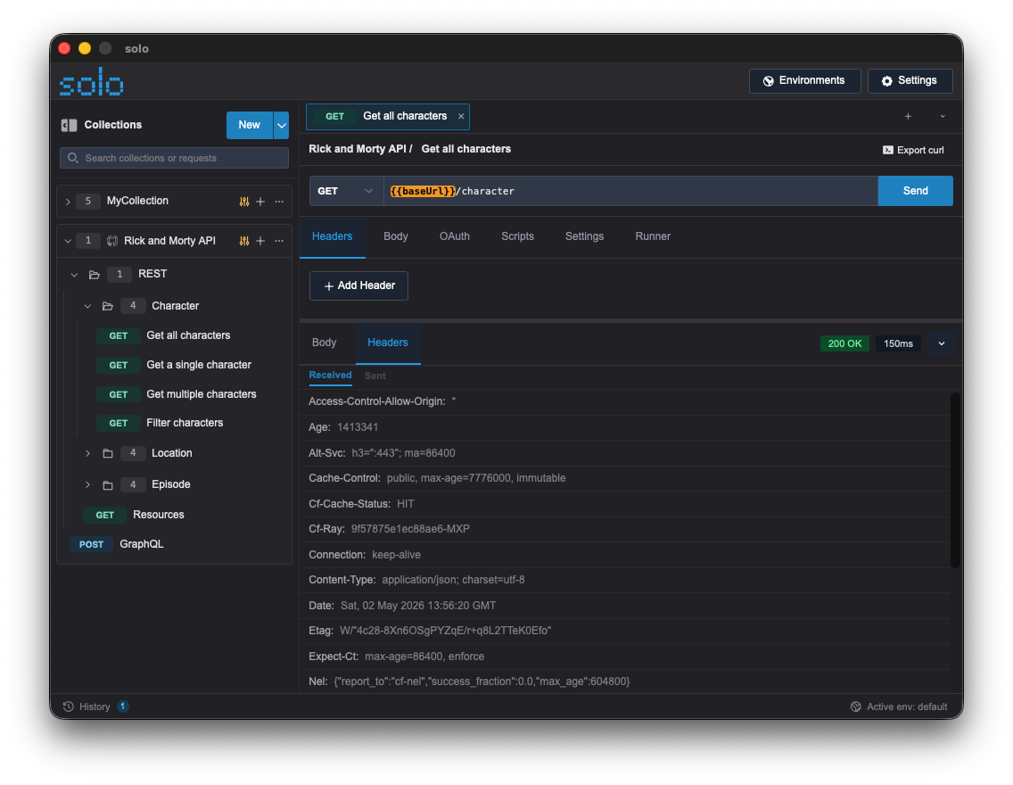Click the New button
The width and height of the screenshot is (1013, 785).
(x=250, y=126)
